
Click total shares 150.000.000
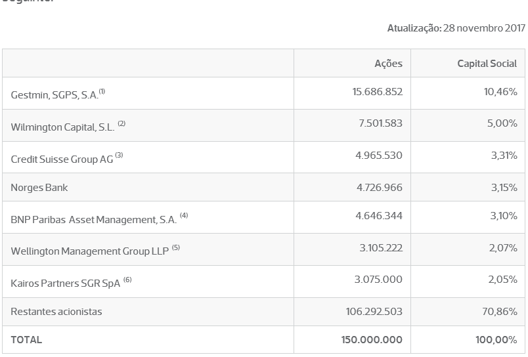coord(372,340)
